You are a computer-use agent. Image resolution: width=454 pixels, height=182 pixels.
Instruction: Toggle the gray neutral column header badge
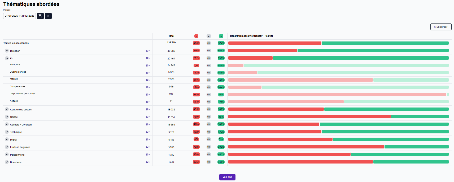(209, 36)
